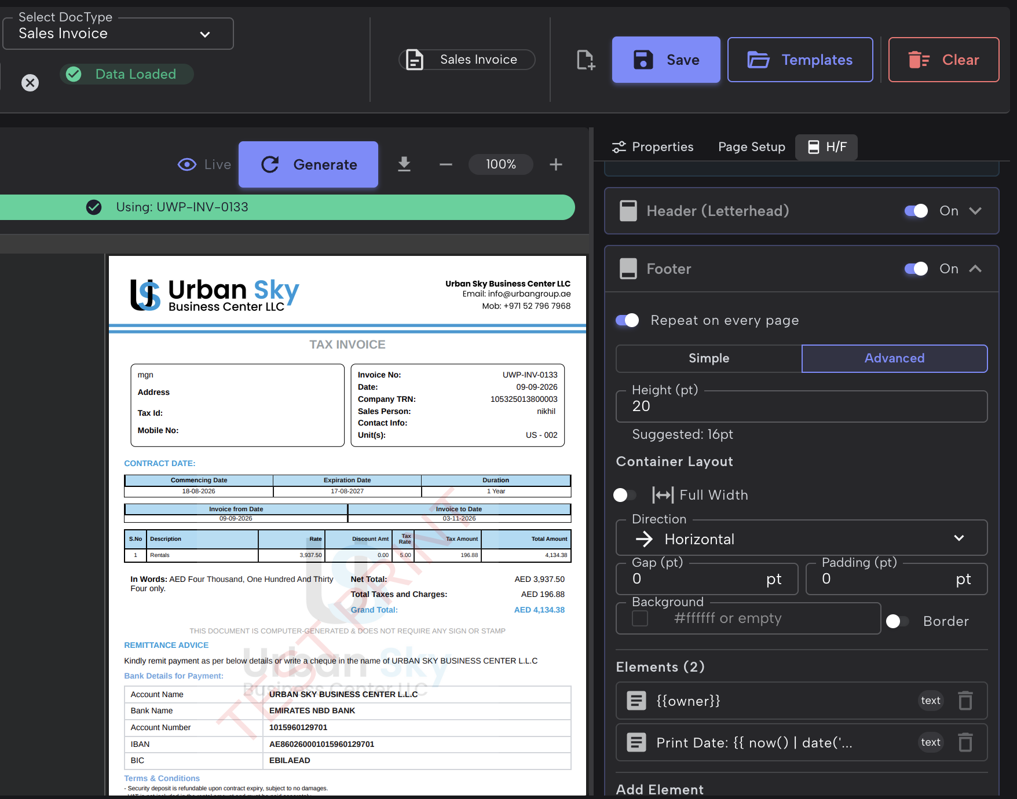
Task: Zoom out with the minus icon
Action: coord(445,164)
